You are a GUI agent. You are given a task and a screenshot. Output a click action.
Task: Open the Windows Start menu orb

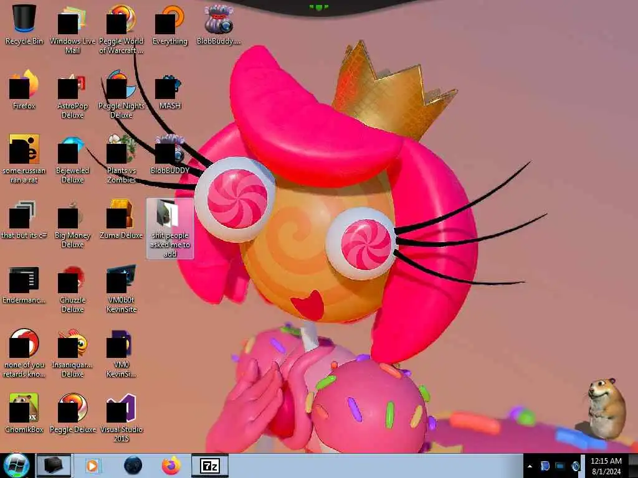coord(16,466)
